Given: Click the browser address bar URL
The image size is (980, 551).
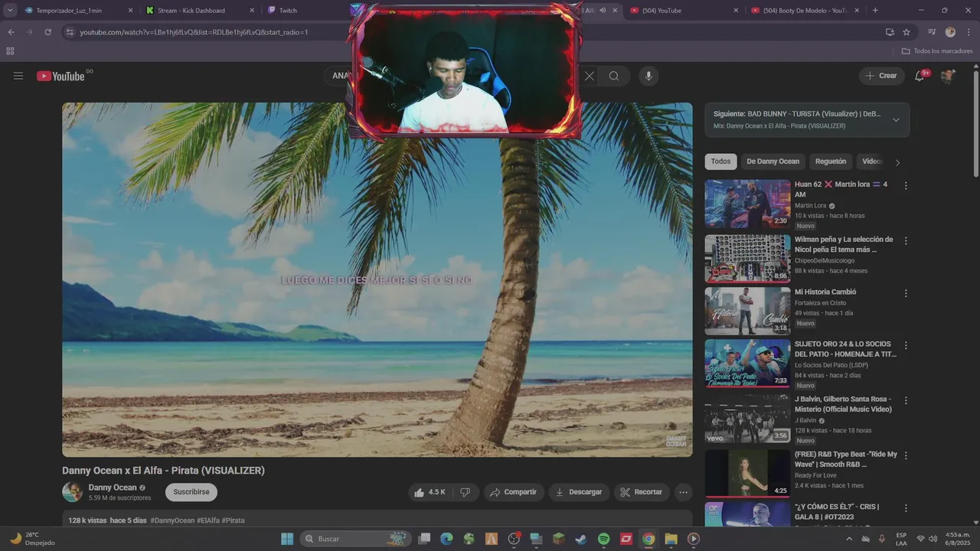Looking at the screenshot, I should coord(194,32).
